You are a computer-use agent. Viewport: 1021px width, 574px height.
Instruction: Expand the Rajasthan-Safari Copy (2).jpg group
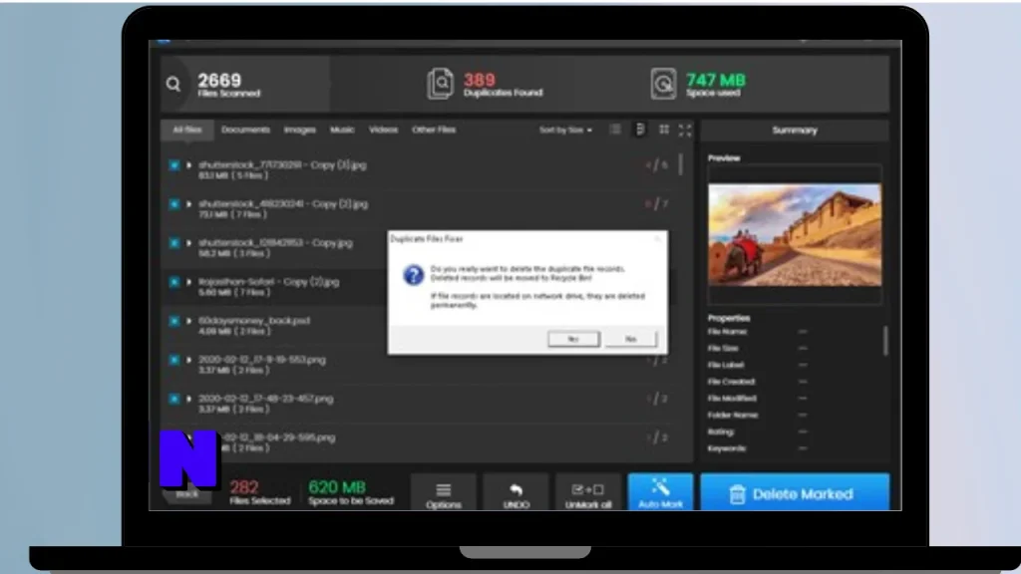click(188, 282)
